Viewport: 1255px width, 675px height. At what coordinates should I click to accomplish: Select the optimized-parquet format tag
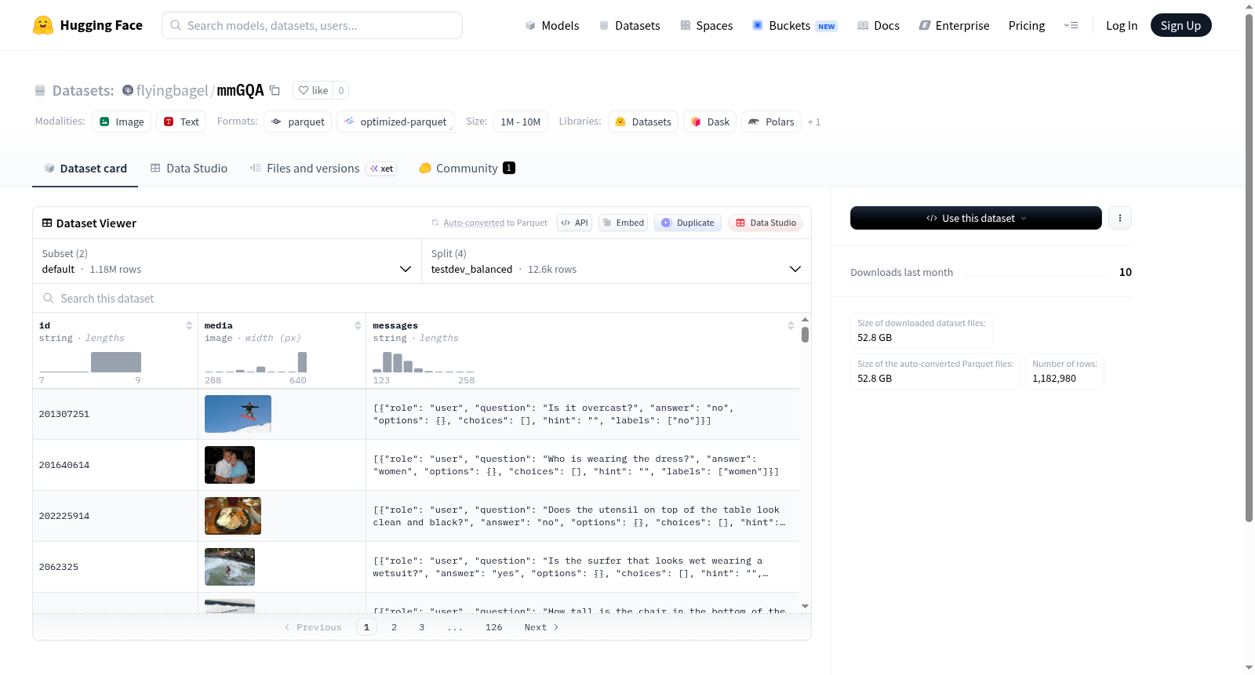395,122
